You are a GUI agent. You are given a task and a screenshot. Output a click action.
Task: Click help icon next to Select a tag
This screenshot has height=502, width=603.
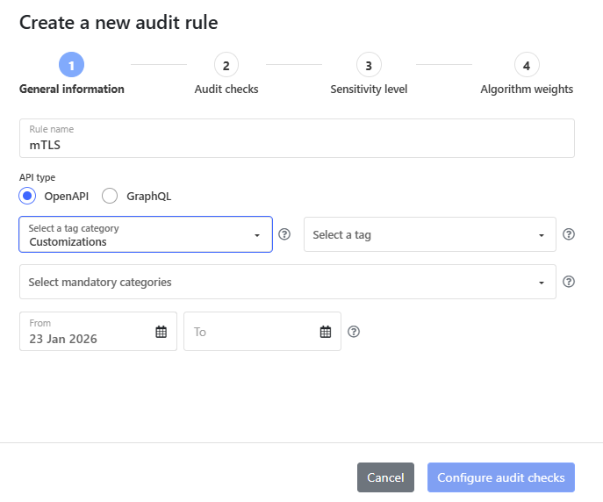[568, 234]
